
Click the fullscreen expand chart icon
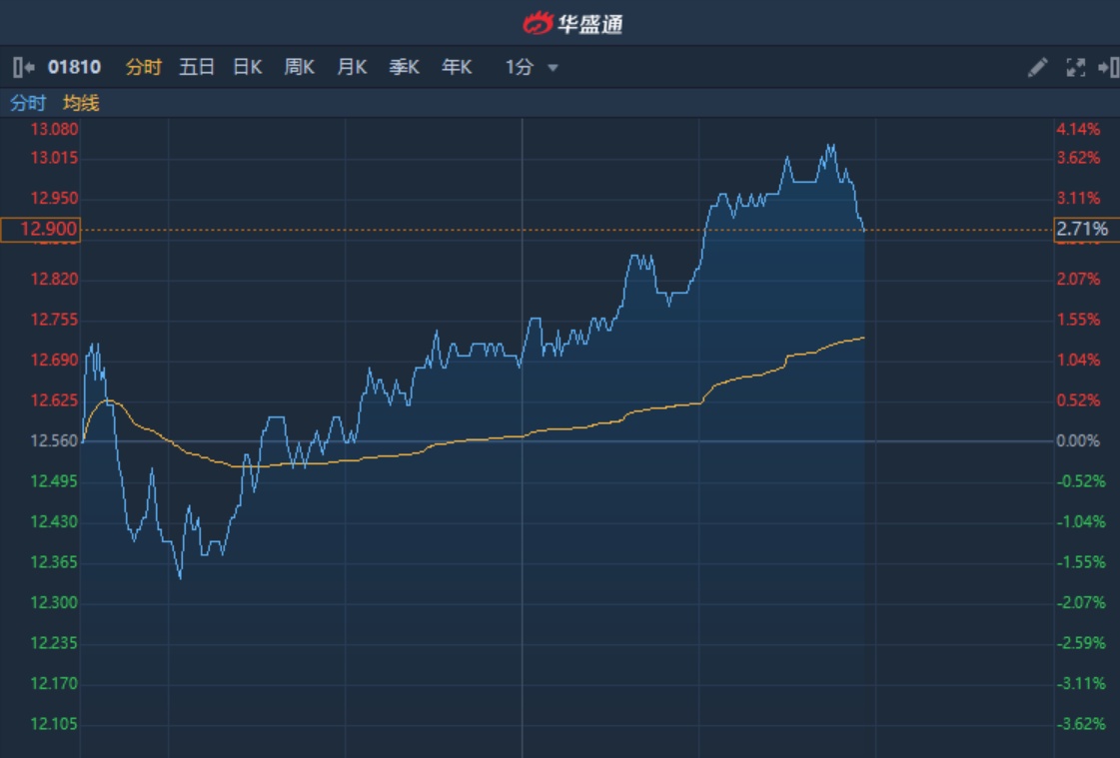tap(1075, 68)
